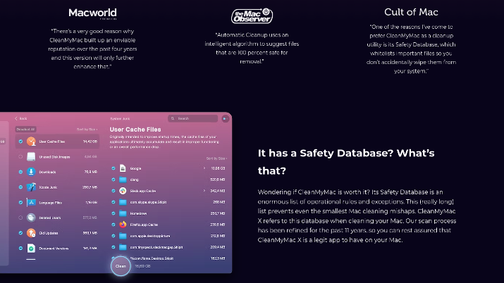504x283 pixels.
Task: Click into the Search field
Action: click(x=193, y=118)
